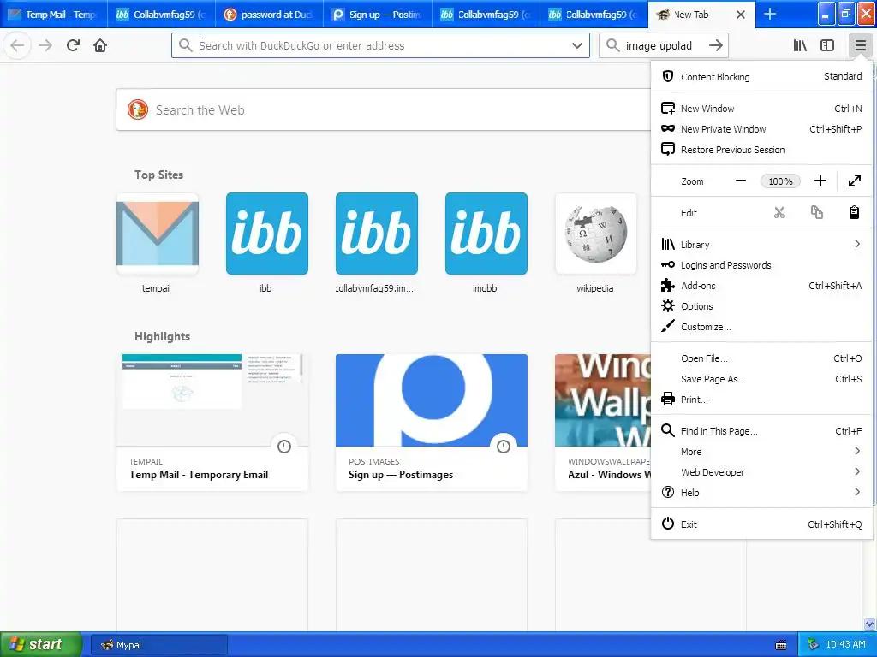Click the Cut scissors icon
The width and height of the screenshot is (877, 657).
coord(779,213)
